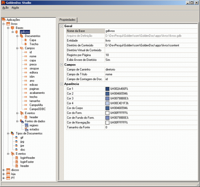Click the Bases cube icon
The image size is (200, 187).
12,28
